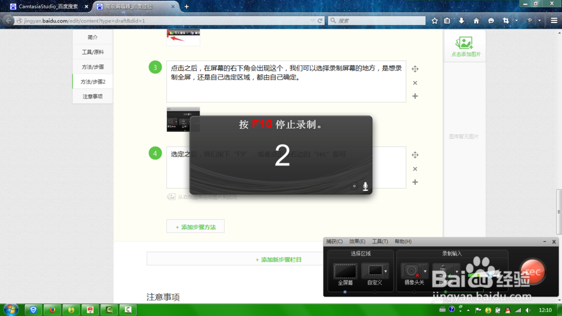Go to 简介 section
562x316 pixels.
tap(93, 37)
